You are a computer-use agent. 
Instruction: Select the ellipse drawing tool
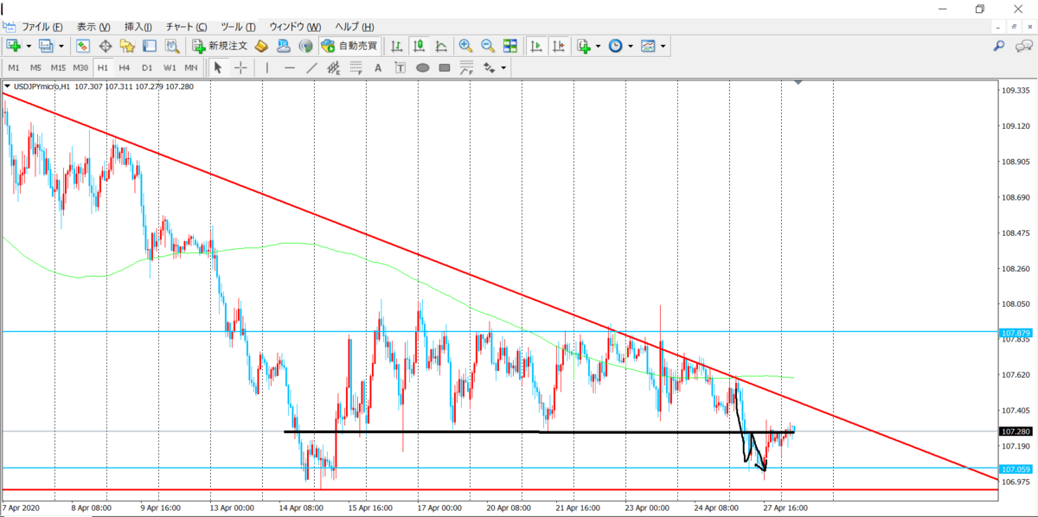coord(423,67)
